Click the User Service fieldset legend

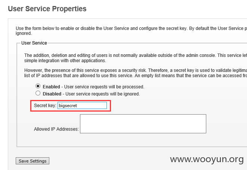click(x=34, y=43)
